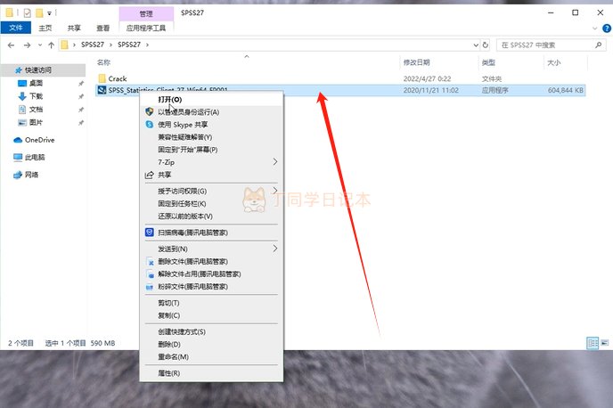The width and height of the screenshot is (613, 408).
Task: Choose 固定到任务栏(K)
Action: 211,204
